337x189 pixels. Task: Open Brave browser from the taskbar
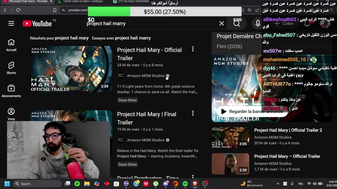click(195, 184)
